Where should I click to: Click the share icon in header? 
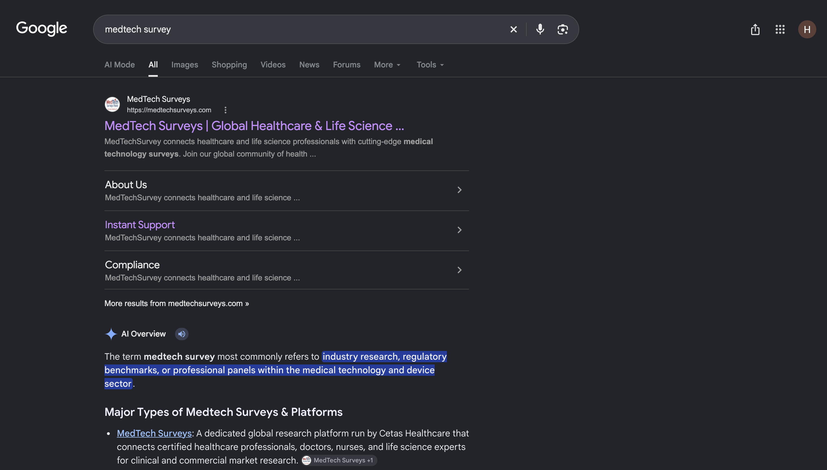755,29
